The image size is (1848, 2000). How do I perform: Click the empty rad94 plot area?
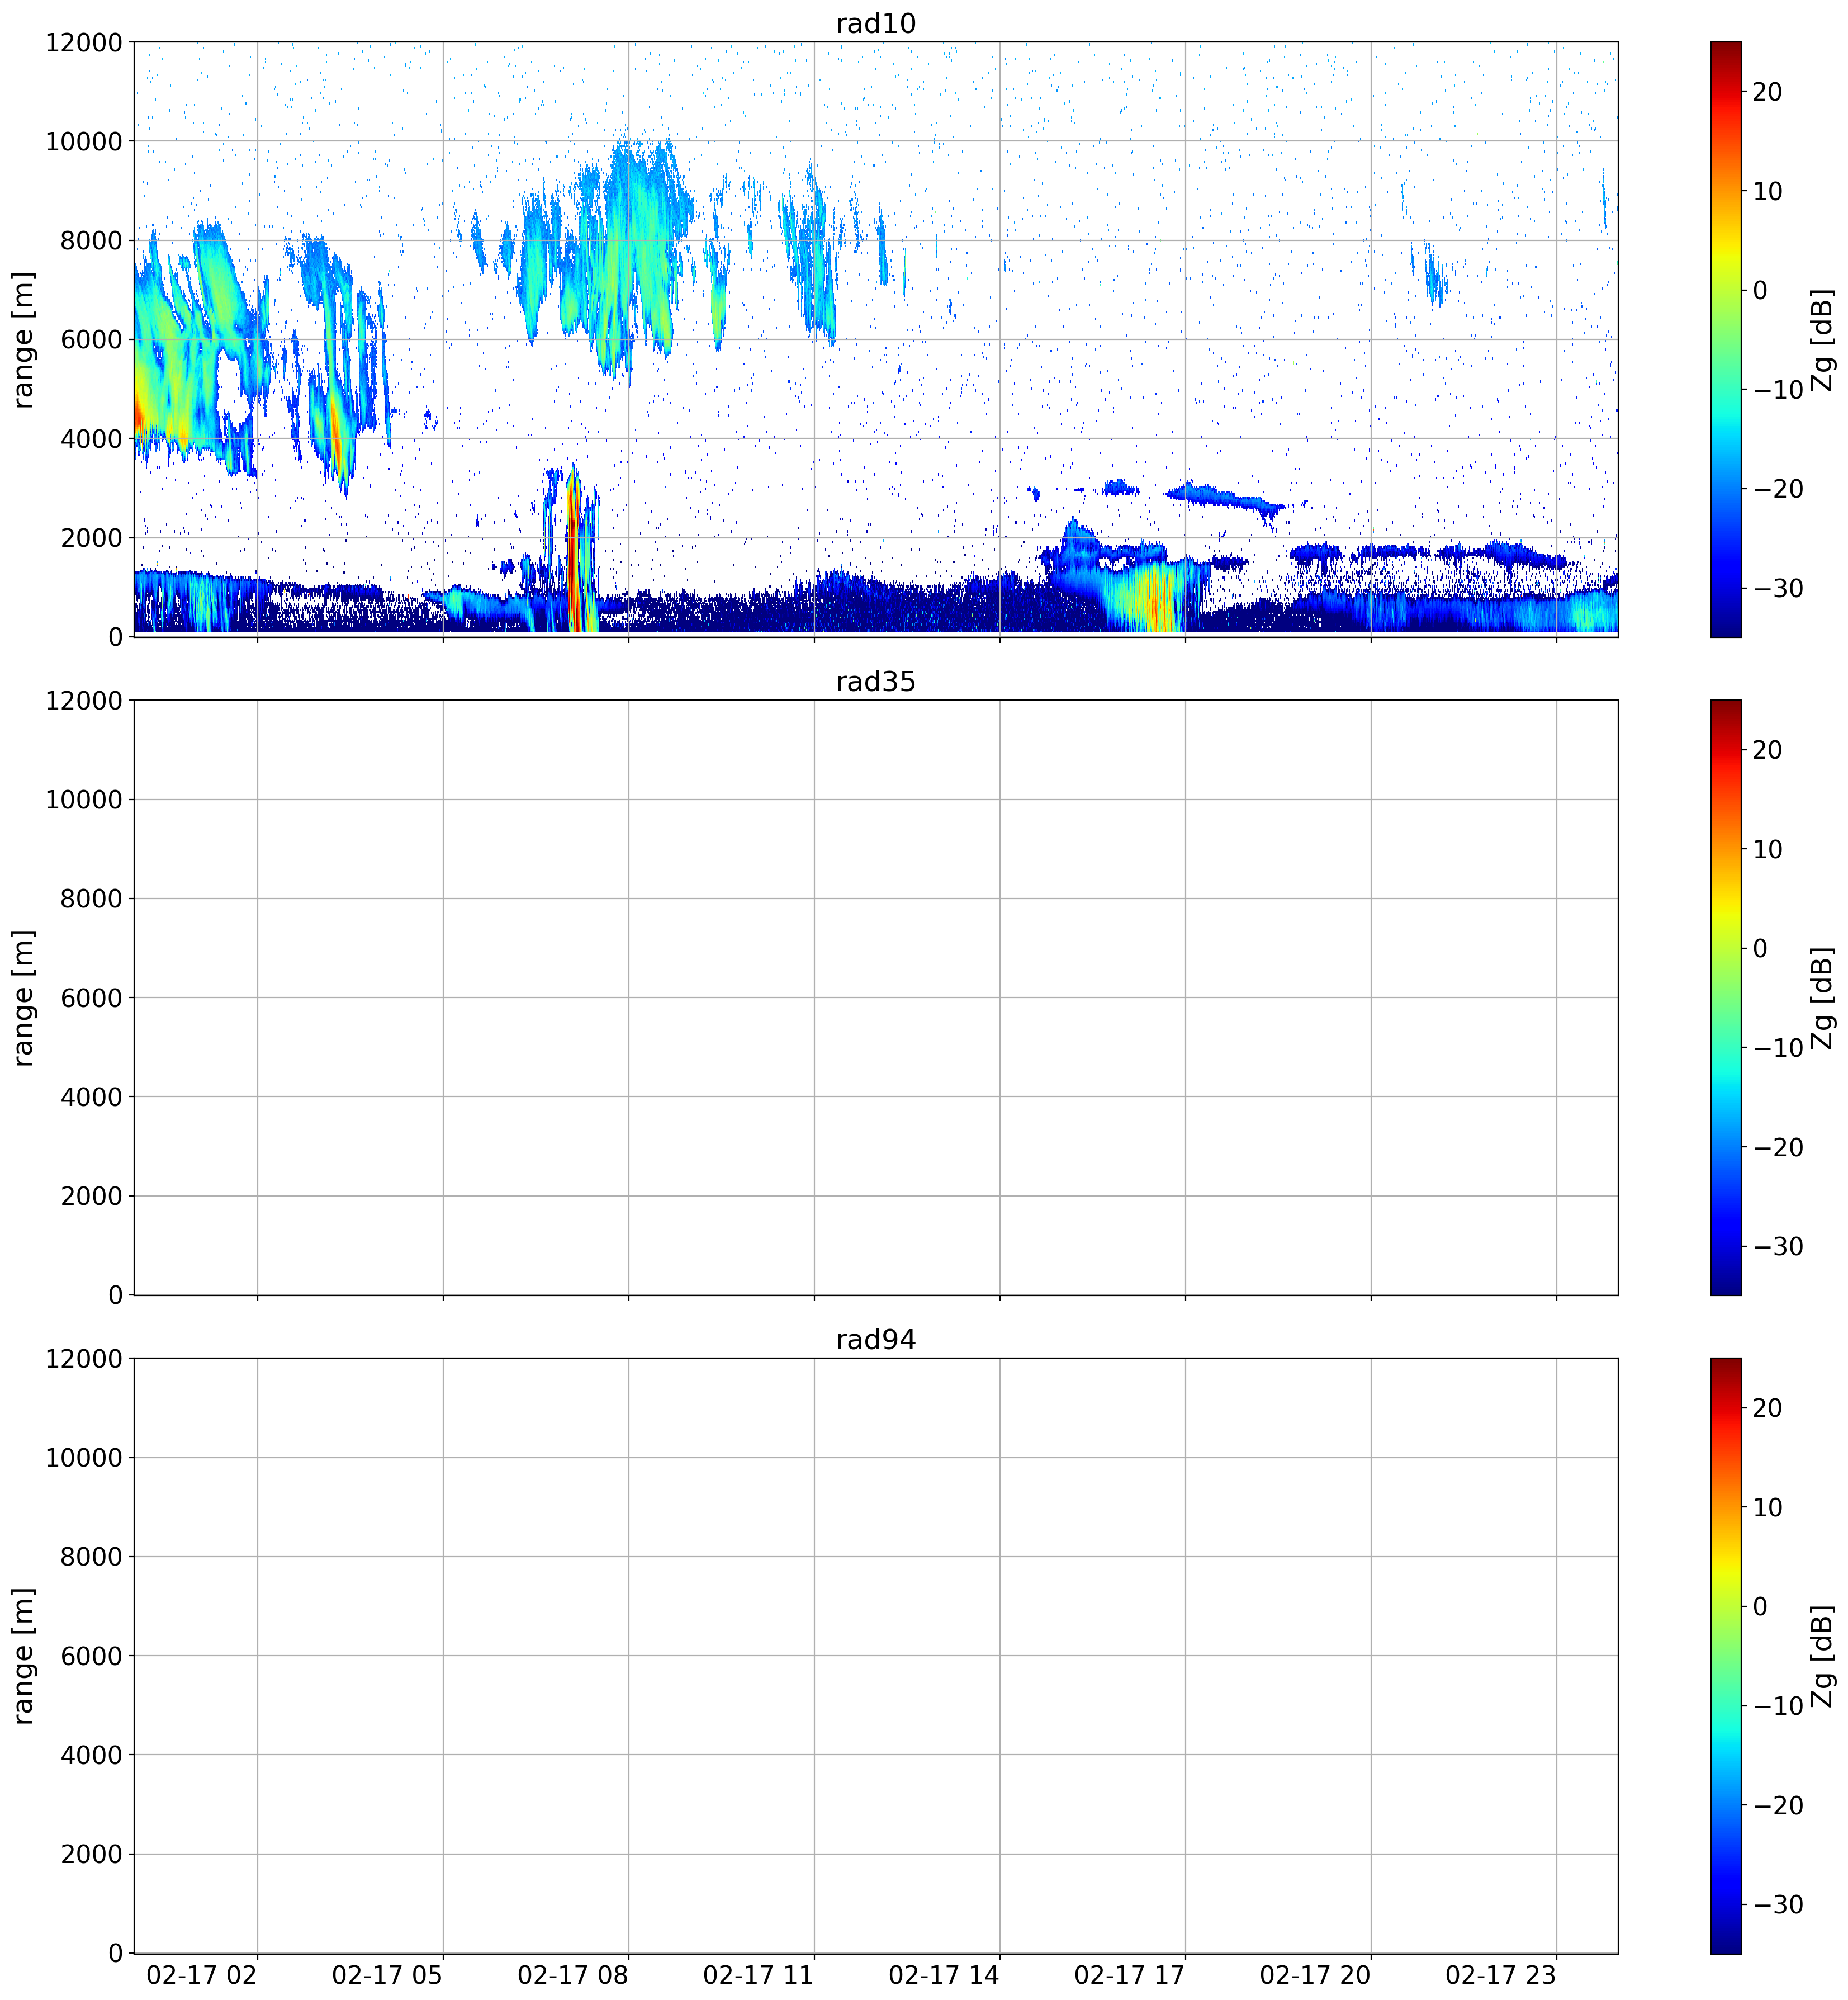(875, 1655)
